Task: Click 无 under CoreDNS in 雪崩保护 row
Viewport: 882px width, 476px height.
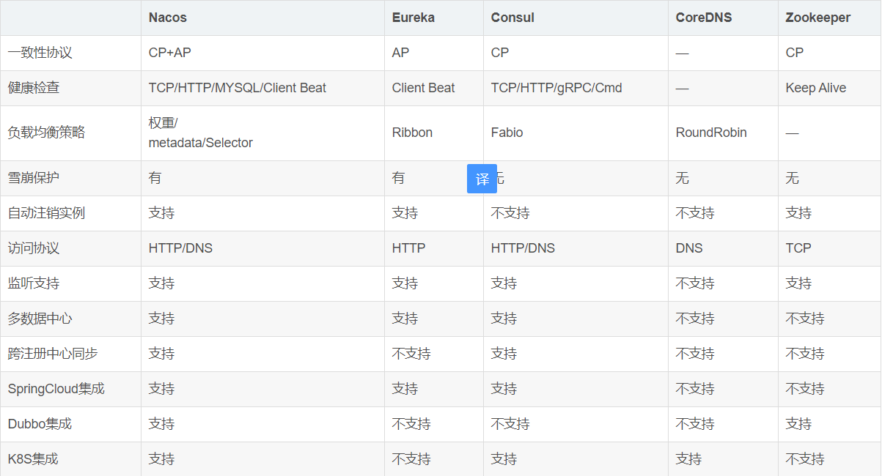Action: [x=683, y=178]
